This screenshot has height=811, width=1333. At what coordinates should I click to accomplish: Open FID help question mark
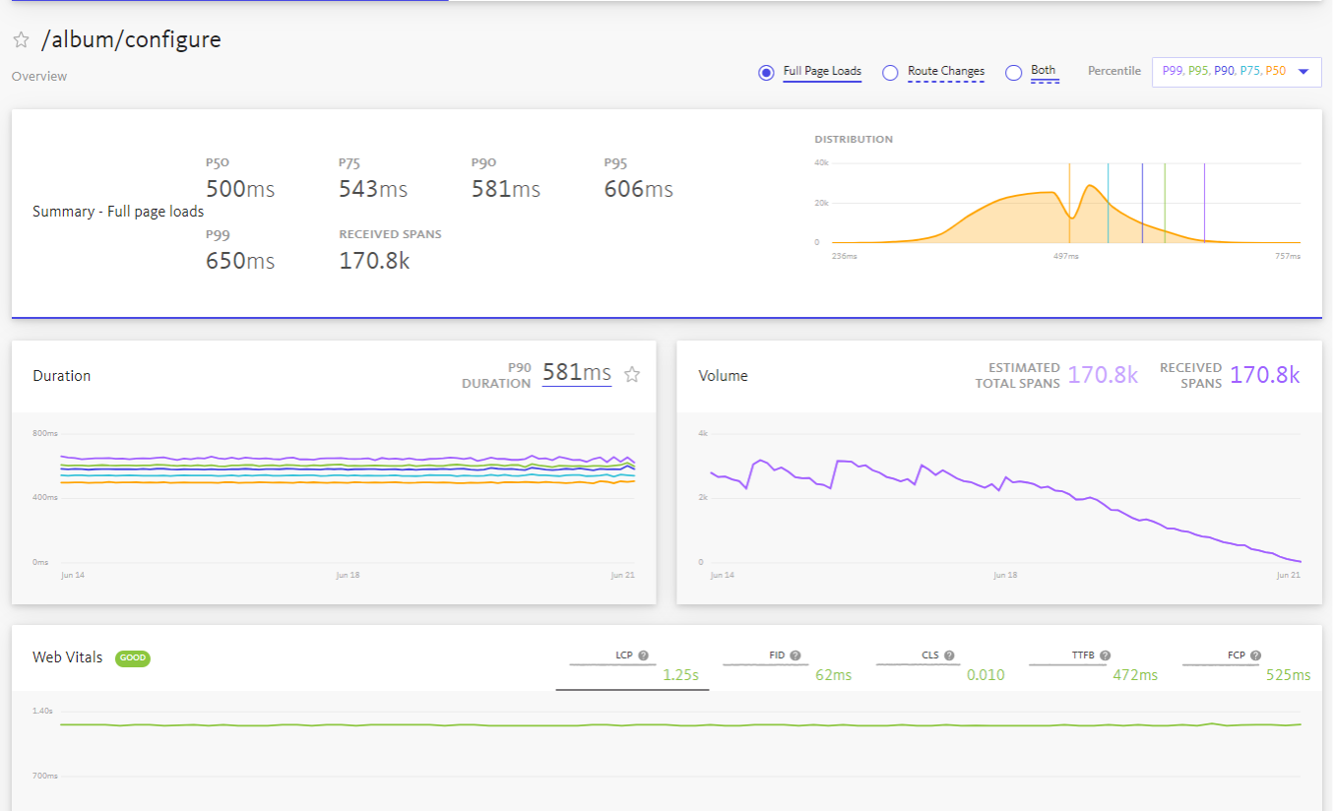click(x=795, y=655)
